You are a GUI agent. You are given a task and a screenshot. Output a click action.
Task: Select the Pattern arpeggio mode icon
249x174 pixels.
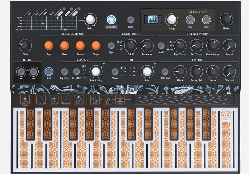(x=79, y=100)
